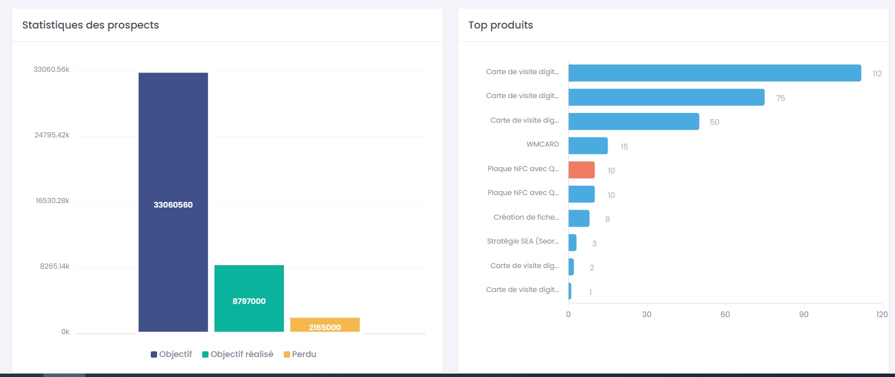
Task: Select the top product bar valued 112
Action: (715, 73)
